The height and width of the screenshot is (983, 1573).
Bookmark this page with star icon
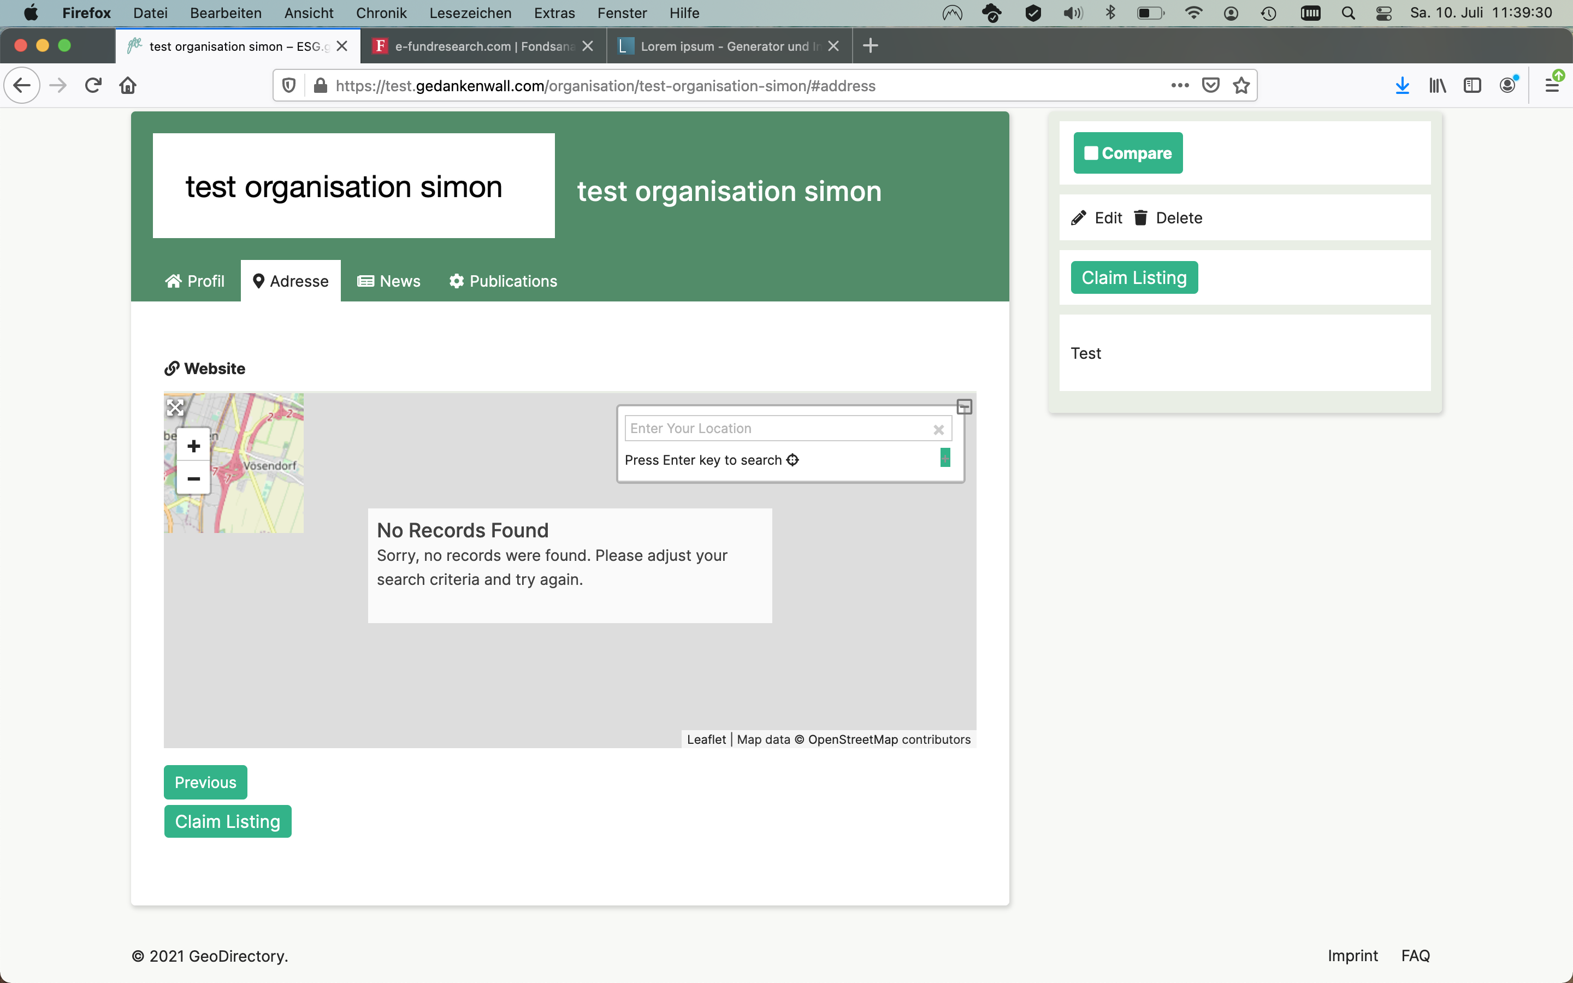(x=1241, y=86)
